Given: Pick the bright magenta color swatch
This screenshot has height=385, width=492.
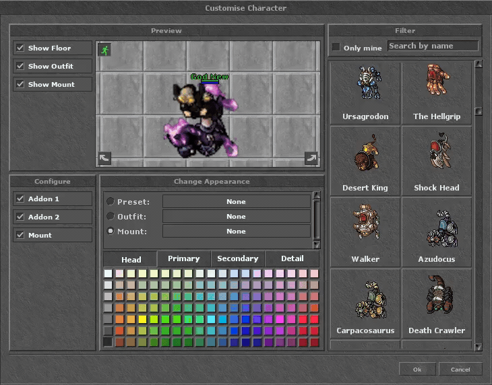Looking at the screenshot, I should [280, 319].
